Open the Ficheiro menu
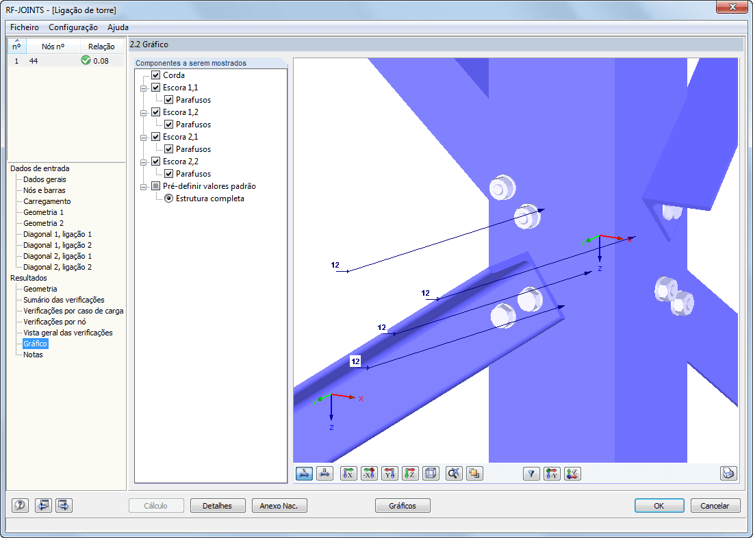Screen dimensions: 753x538 [x=23, y=27]
